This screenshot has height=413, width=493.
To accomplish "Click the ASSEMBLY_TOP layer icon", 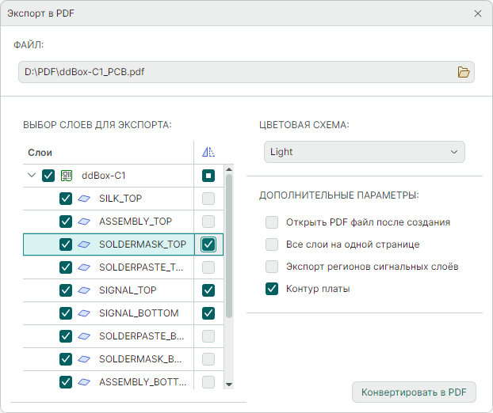I will [x=84, y=222].
